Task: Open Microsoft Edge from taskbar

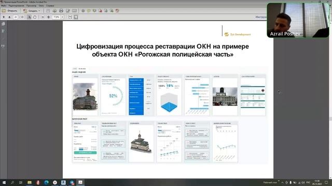Action: pyautogui.click(x=46, y=182)
